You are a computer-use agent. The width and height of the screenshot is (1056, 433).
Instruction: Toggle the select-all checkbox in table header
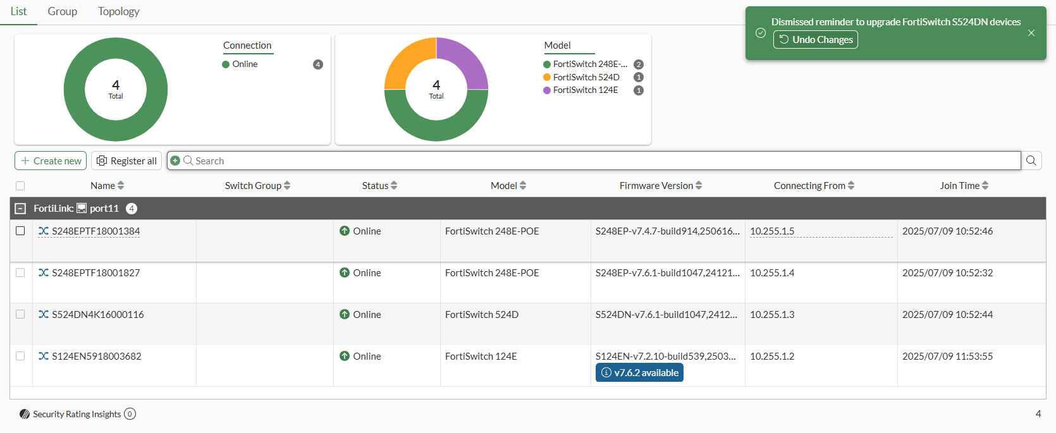[20, 186]
